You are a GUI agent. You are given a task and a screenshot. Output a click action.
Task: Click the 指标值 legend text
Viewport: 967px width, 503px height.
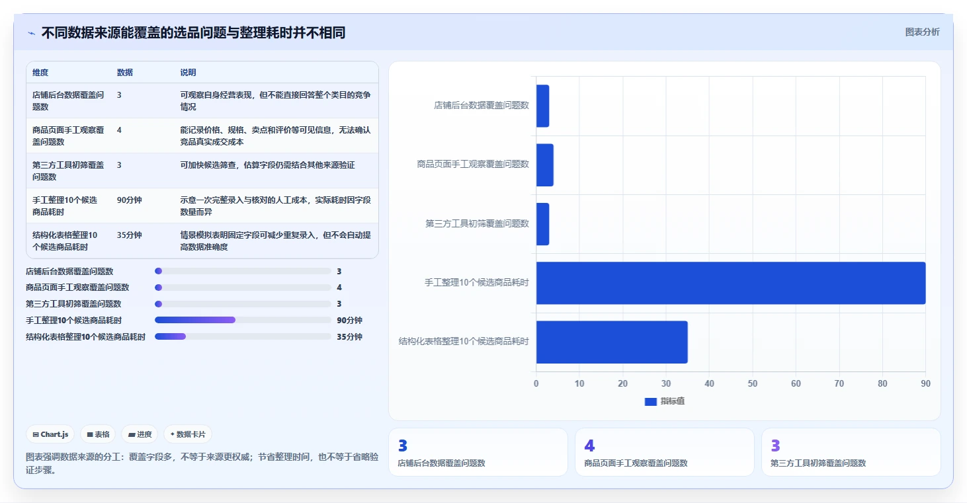pyautogui.click(x=673, y=402)
